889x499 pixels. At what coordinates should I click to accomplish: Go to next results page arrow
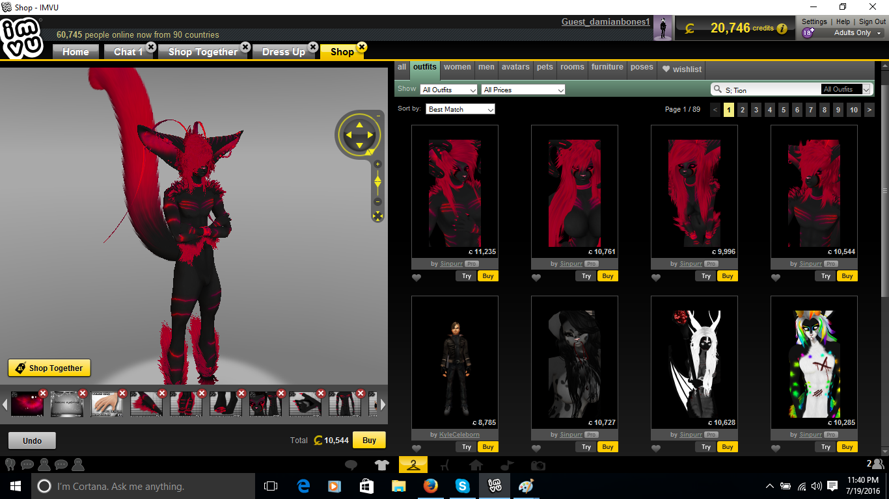coord(869,110)
